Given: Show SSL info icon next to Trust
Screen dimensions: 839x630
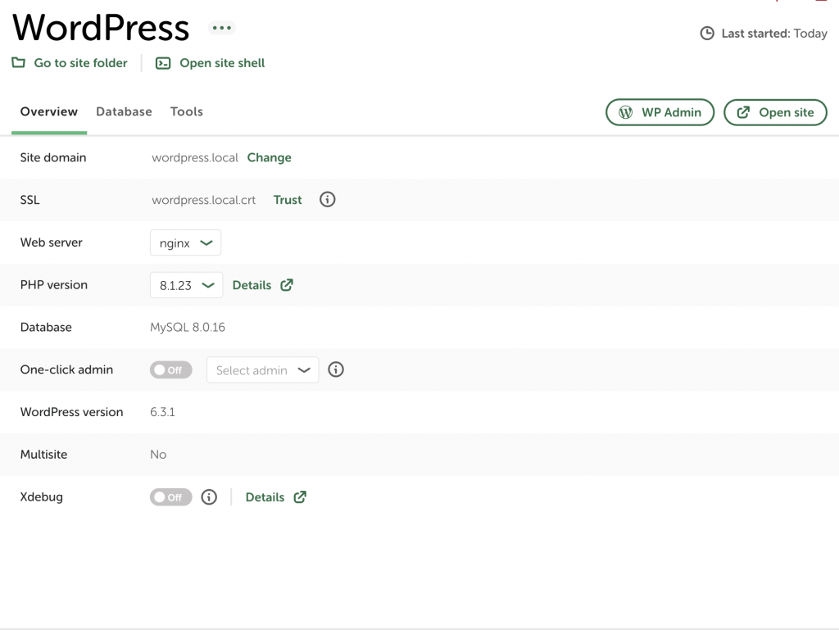Looking at the screenshot, I should 328,199.
